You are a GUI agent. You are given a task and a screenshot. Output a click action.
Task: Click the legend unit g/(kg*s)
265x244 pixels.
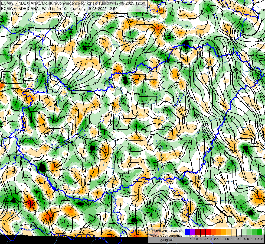pos(166,240)
